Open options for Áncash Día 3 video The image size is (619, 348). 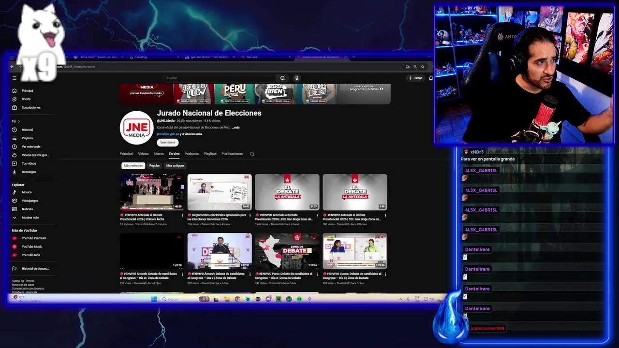pyautogui.click(x=182, y=275)
